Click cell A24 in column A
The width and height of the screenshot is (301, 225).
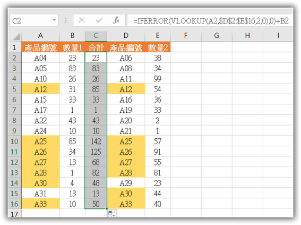coord(40,131)
